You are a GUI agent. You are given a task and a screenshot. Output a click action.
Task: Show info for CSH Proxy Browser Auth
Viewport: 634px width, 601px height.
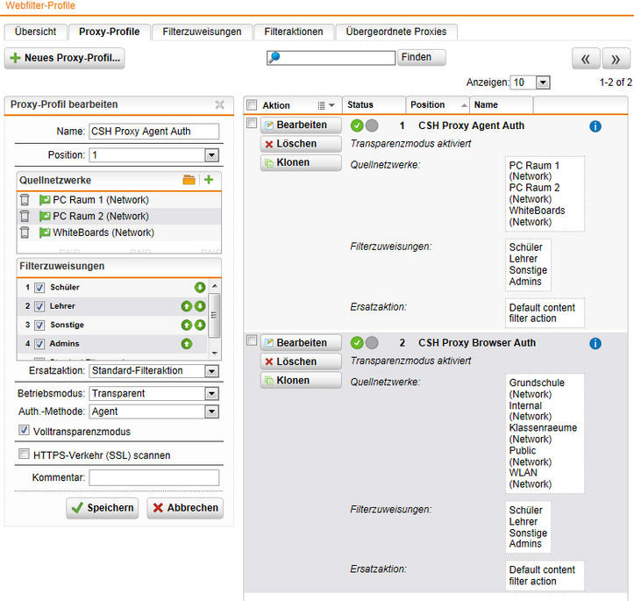coord(595,343)
